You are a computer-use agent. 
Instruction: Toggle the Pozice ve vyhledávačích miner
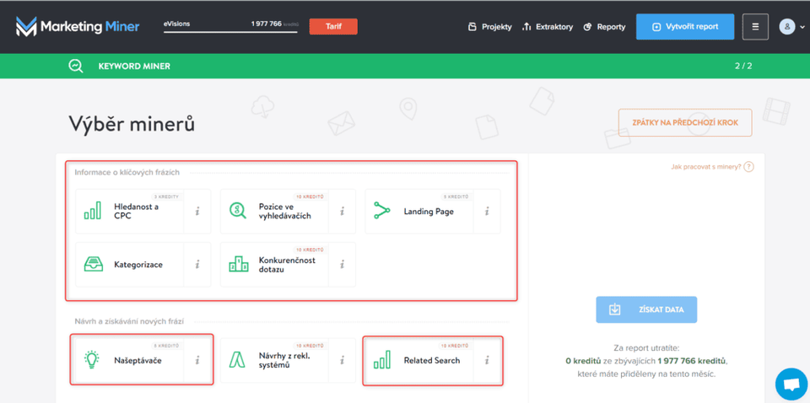pos(275,212)
